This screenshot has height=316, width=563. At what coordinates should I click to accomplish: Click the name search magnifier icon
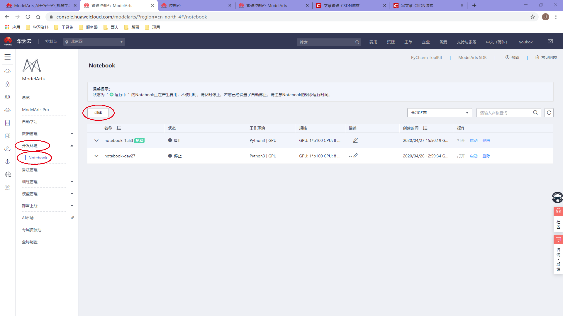(535, 113)
